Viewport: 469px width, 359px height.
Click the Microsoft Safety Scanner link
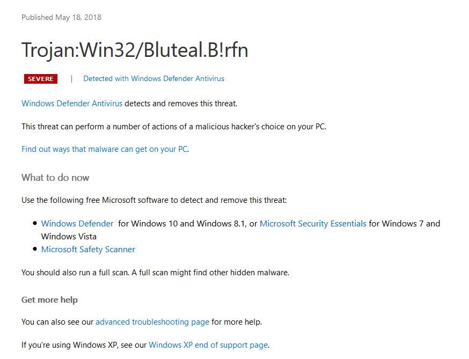88,249
